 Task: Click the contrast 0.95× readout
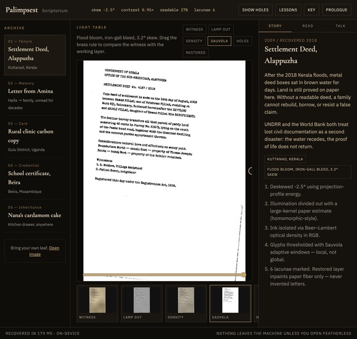point(137,10)
